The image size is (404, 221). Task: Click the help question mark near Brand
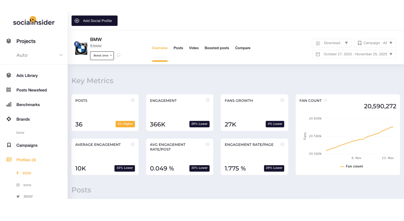tap(118, 55)
